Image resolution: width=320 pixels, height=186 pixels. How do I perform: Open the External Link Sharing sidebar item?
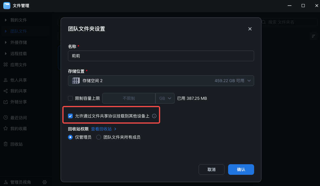(x=18, y=102)
